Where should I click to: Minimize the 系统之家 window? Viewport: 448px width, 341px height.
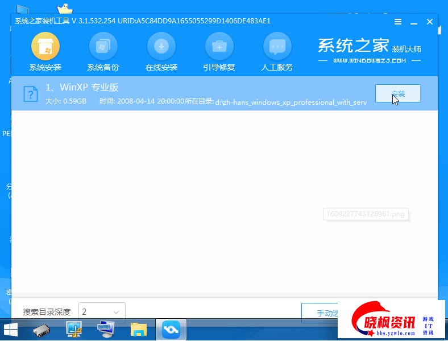(x=414, y=21)
